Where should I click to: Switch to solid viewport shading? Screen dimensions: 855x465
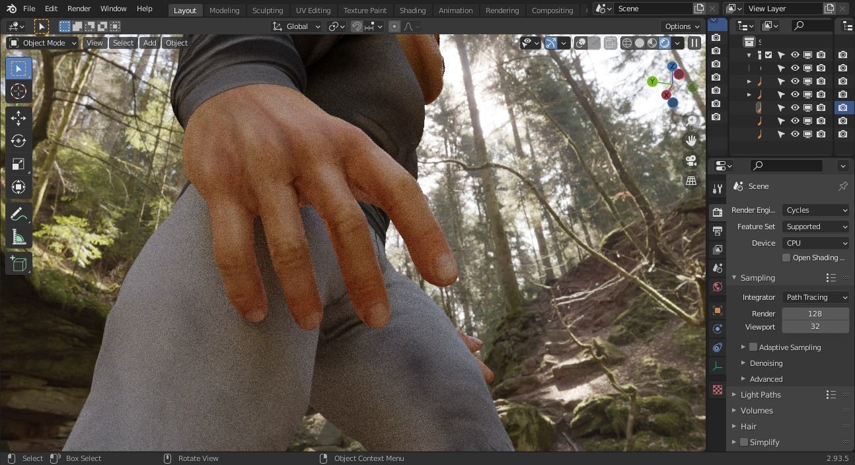(x=640, y=43)
